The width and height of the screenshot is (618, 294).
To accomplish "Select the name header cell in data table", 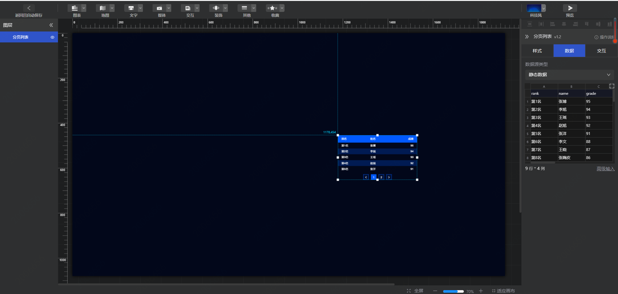I will 572,94.
